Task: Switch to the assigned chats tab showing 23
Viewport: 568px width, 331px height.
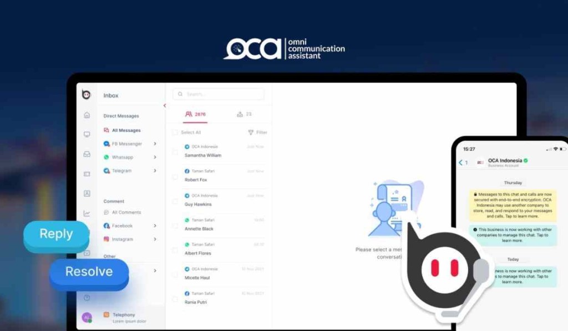Action: (x=243, y=114)
